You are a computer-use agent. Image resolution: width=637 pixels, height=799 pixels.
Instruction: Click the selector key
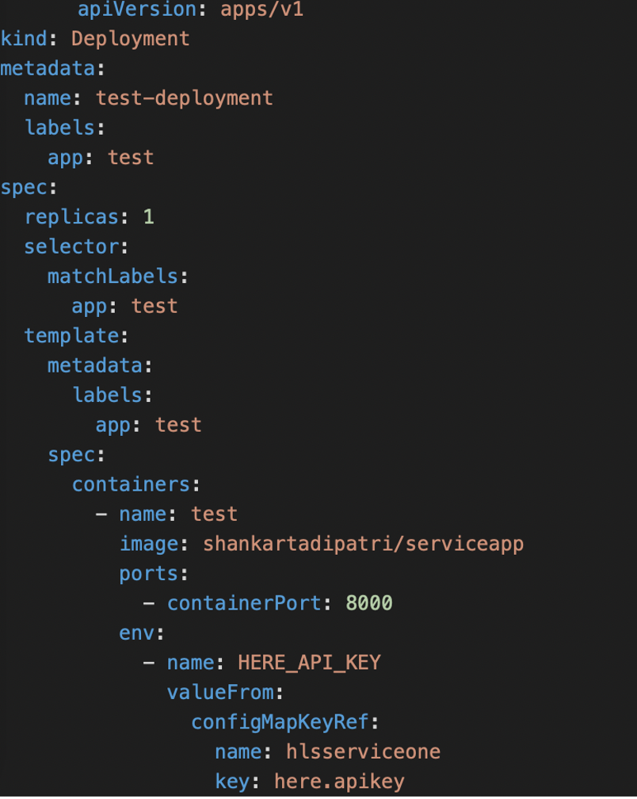pyautogui.click(x=71, y=247)
